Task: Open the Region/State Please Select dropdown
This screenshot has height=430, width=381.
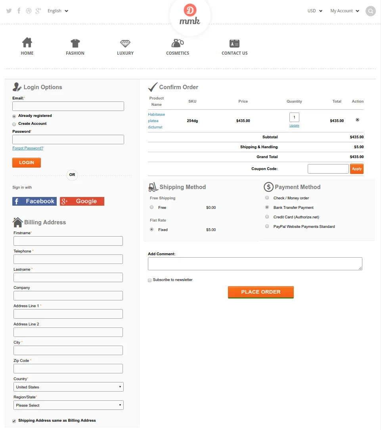Action: 69,405
